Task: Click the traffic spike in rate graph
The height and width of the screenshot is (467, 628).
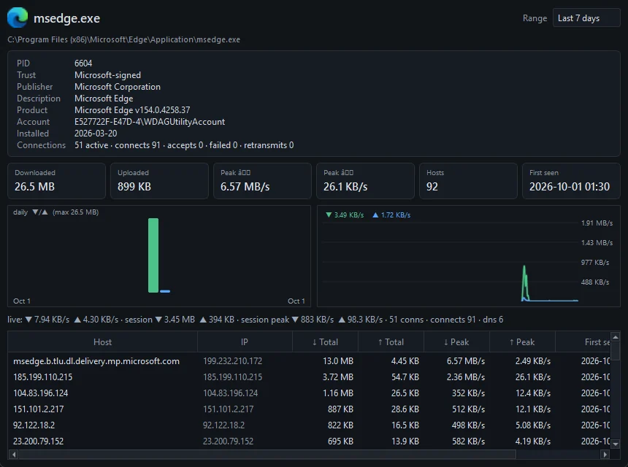Action: (x=525, y=282)
